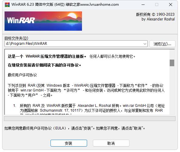Click the disabled maximize window icon
The image size is (180, 152).
(157, 5)
